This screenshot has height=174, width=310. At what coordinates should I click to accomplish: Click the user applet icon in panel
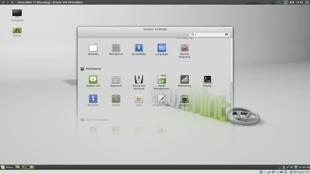click(284, 167)
